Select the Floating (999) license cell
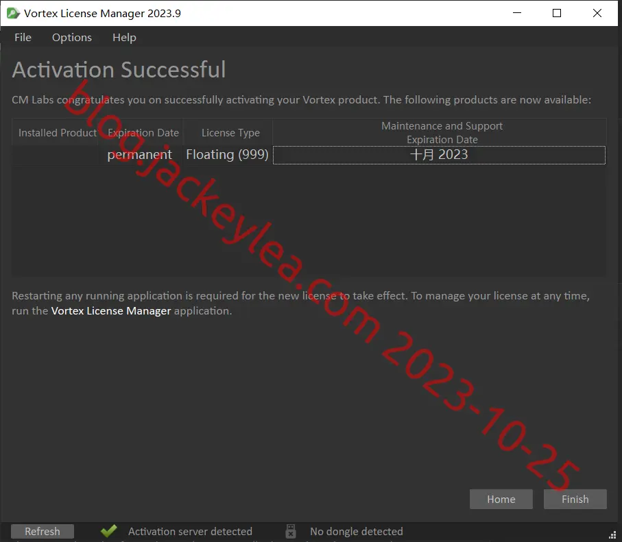The height and width of the screenshot is (542, 622). point(228,155)
